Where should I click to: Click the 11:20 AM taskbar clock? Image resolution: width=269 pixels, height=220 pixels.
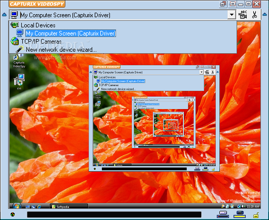[253, 206]
